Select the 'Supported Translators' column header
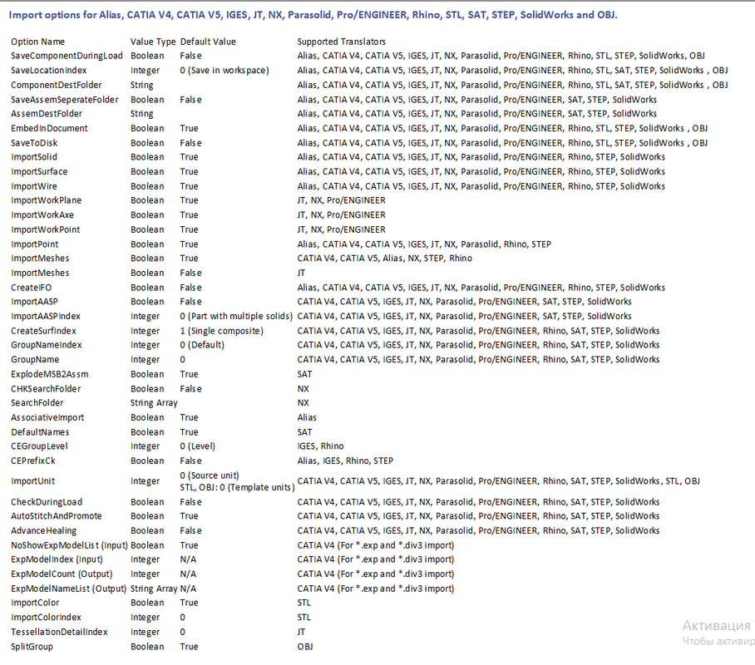 pos(342,42)
